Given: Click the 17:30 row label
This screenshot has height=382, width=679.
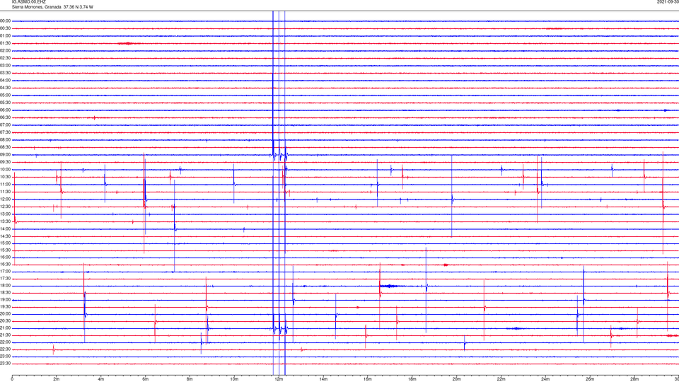Looking at the screenshot, I should 5,279.
